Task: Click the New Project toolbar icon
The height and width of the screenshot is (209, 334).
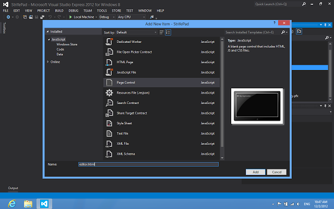Action: 25,17
